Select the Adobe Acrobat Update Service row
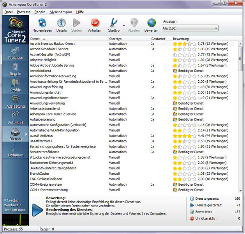The image size is (245, 234). (x=132, y=66)
